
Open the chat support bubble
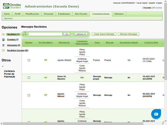click(x=156, y=114)
